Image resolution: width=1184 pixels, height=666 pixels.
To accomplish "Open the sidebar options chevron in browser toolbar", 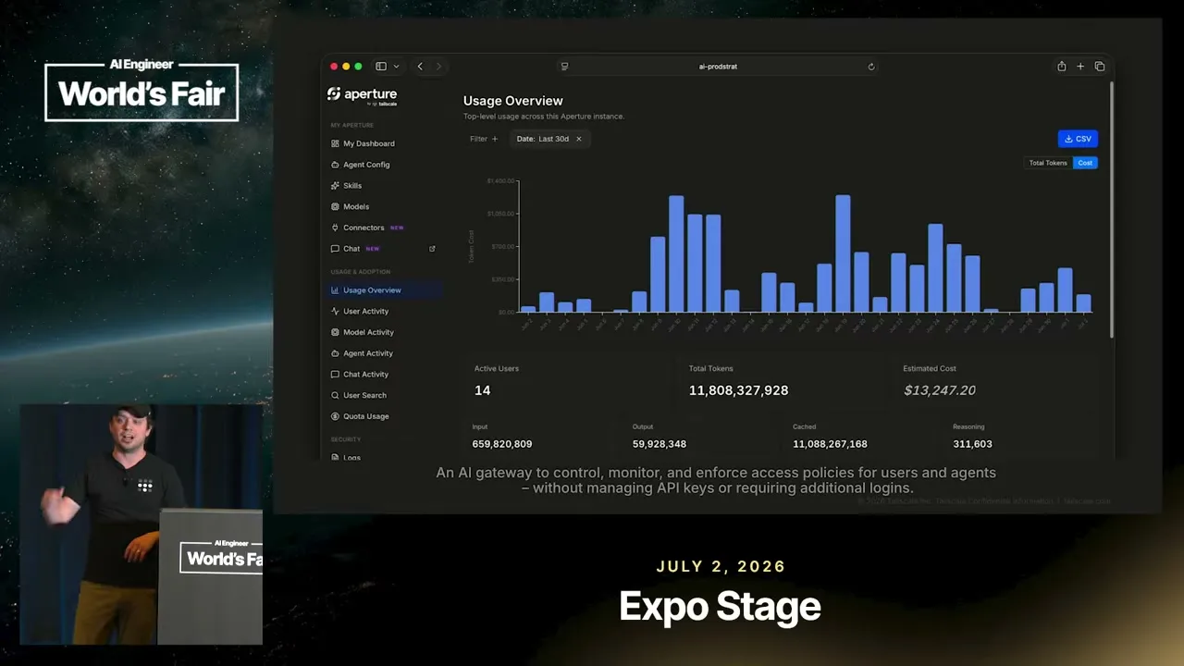I will click(x=396, y=67).
